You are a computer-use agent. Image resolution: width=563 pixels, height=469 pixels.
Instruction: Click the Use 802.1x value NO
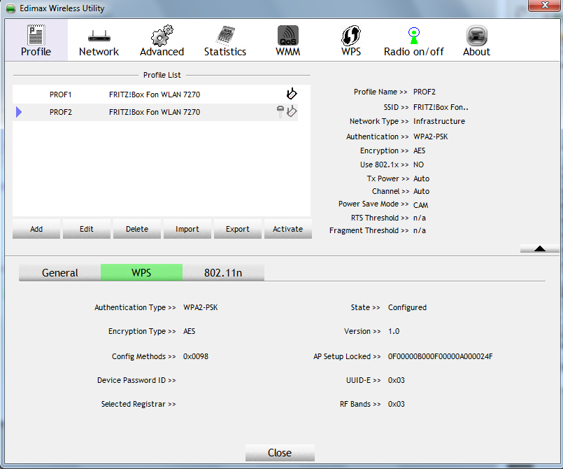coord(419,164)
